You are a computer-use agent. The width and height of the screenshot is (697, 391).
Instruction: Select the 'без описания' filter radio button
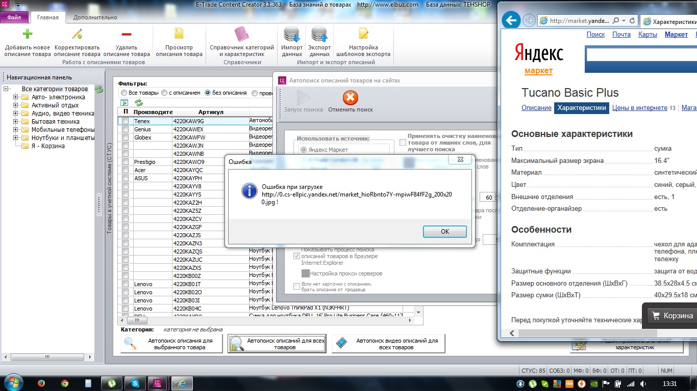(208, 93)
